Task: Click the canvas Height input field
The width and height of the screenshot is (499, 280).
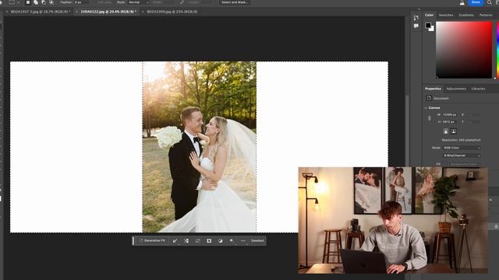Action: (x=450, y=121)
